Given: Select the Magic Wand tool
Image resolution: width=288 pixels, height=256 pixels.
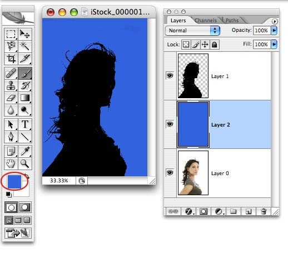Looking at the screenshot, I should pyautogui.click(x=25, y=46).
